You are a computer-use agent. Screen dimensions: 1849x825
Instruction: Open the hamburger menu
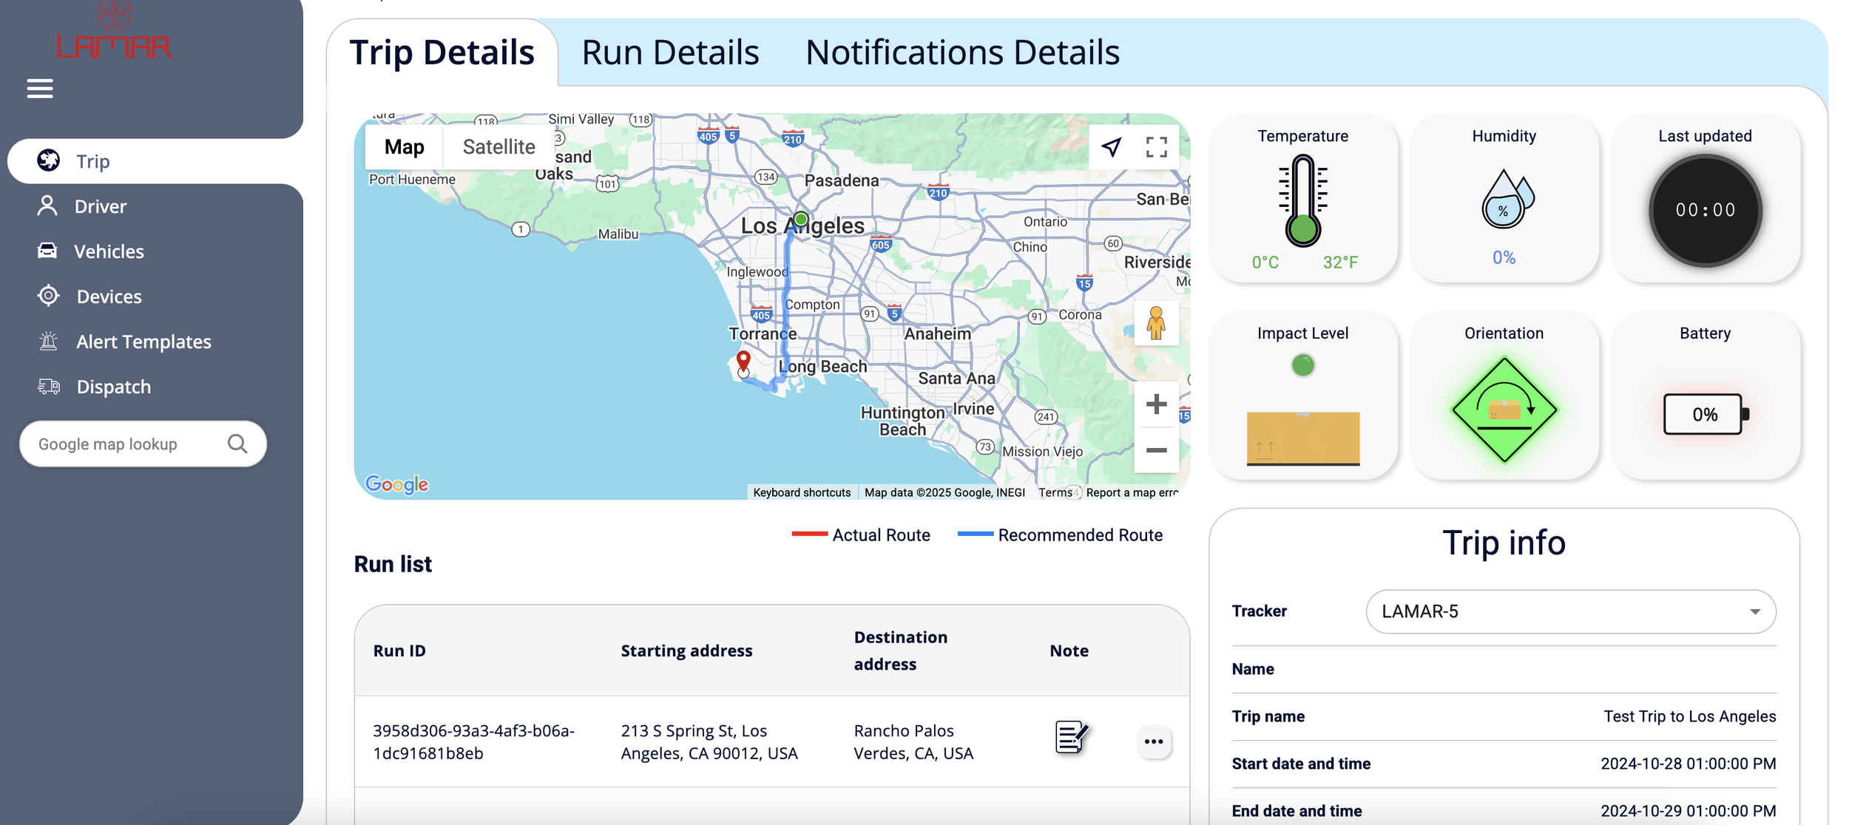(38, 88)
